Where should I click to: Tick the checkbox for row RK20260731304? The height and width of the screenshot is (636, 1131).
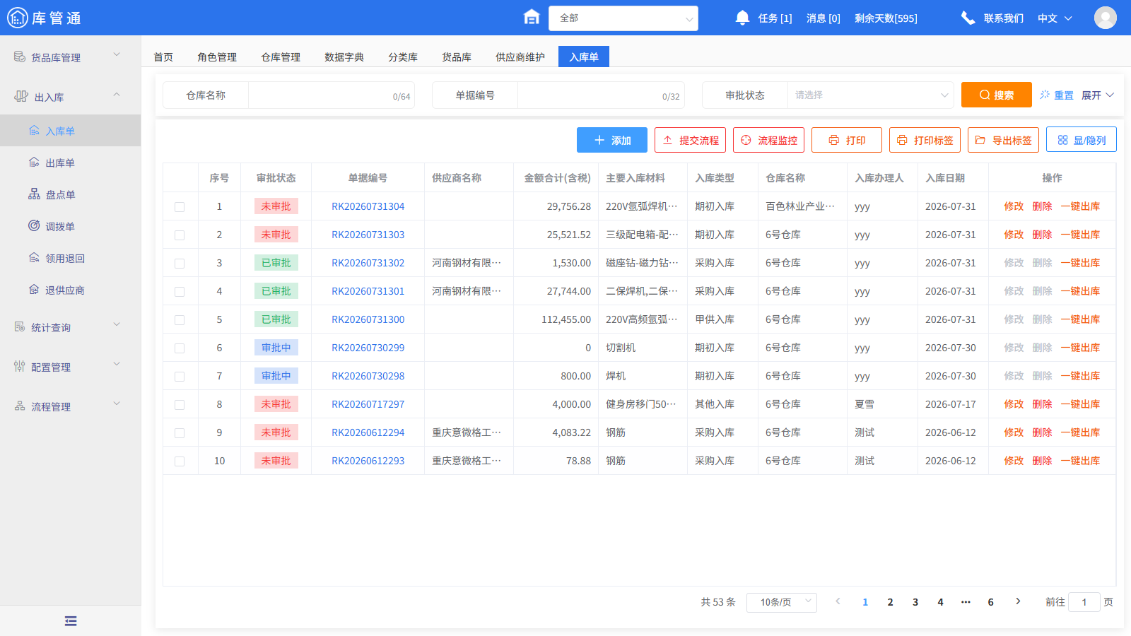click(180, 207)
